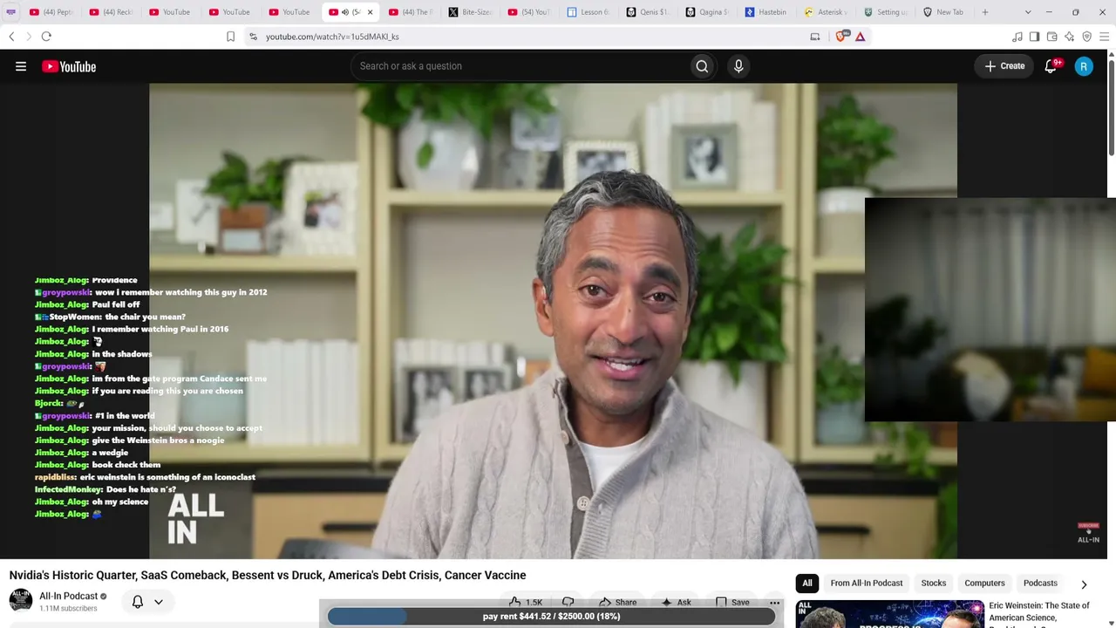Switch to the "(44) Pept" tab
This screenshot has height=628, width=1116.
coord(51,12)
